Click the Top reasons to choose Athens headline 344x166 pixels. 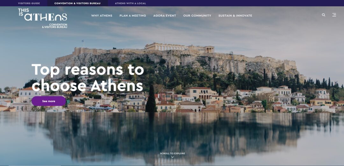point(88,78)
